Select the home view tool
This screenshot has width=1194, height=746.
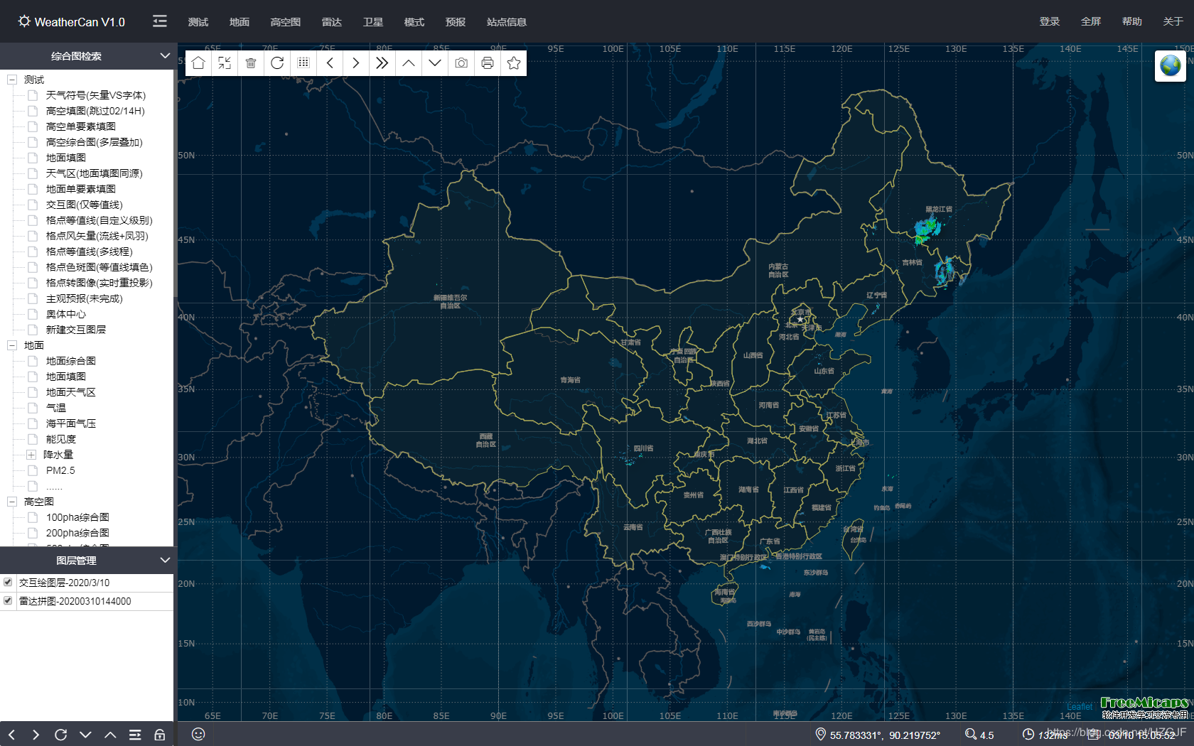tap(198, 63)
